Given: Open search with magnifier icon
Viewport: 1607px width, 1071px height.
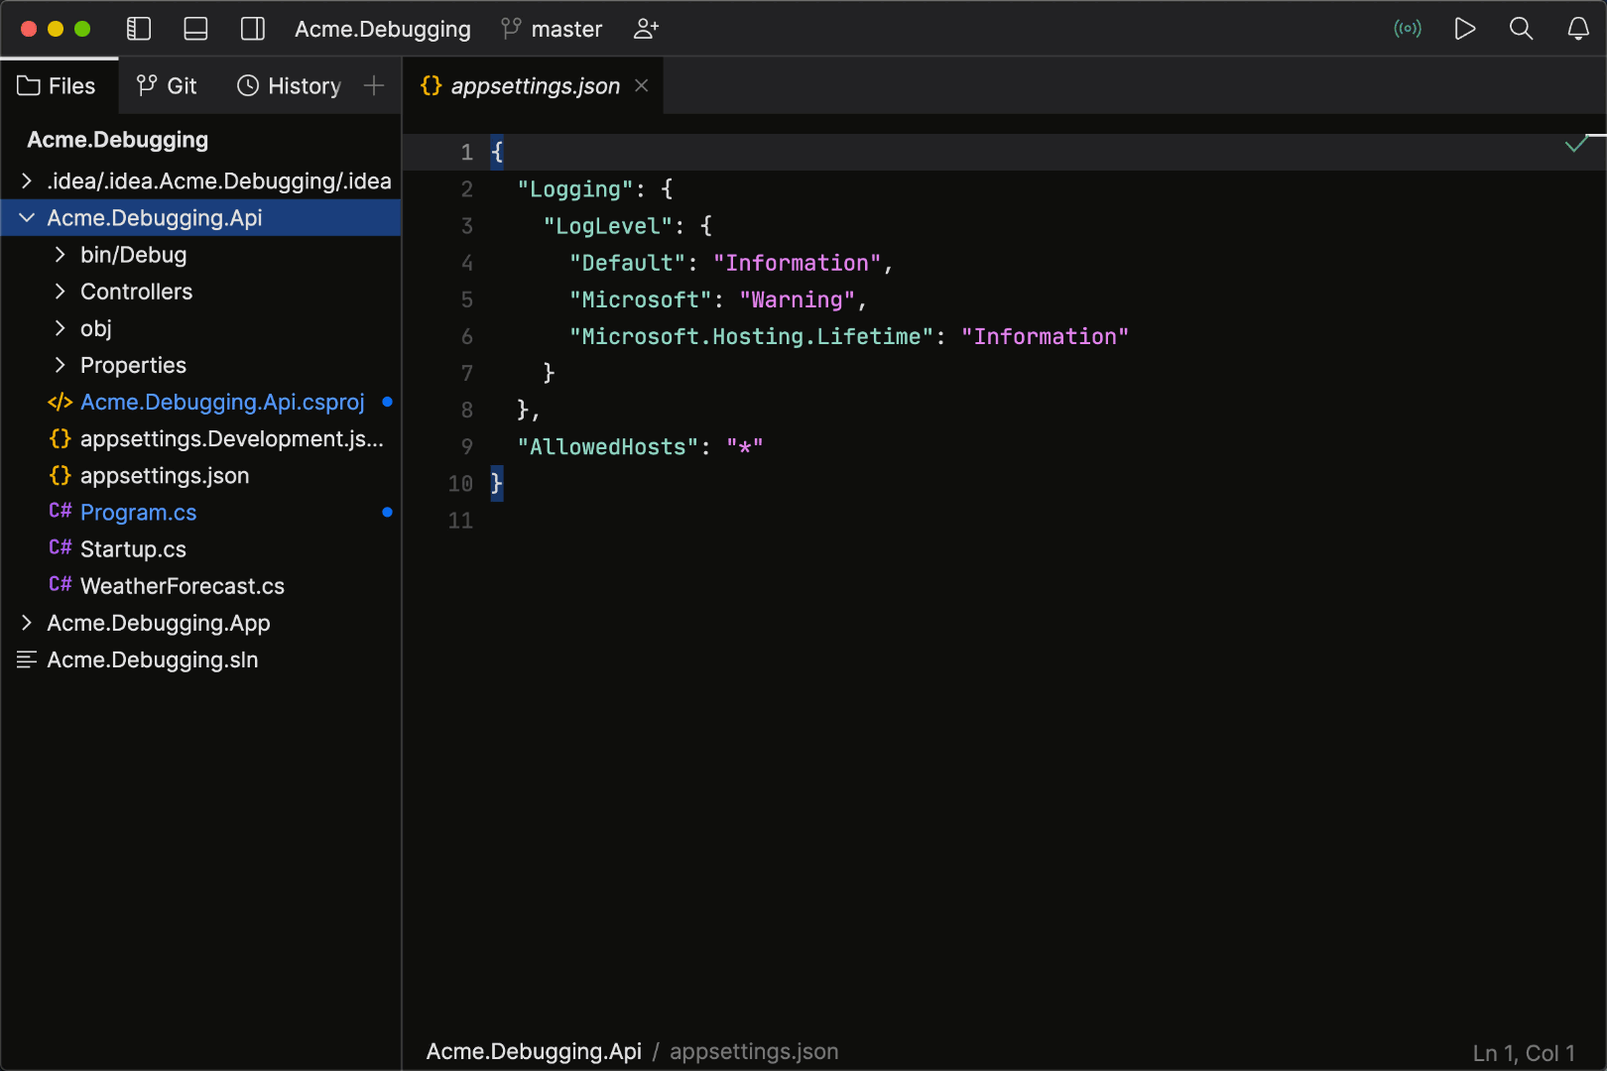Looking at the screenshot, I should (x=1521, y=29).
